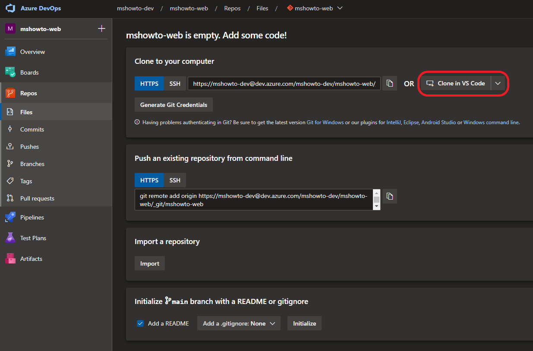Click the Pull requests icon in sidebar
The width and height of the screenshot is (533, 351).
coord(10,198)
